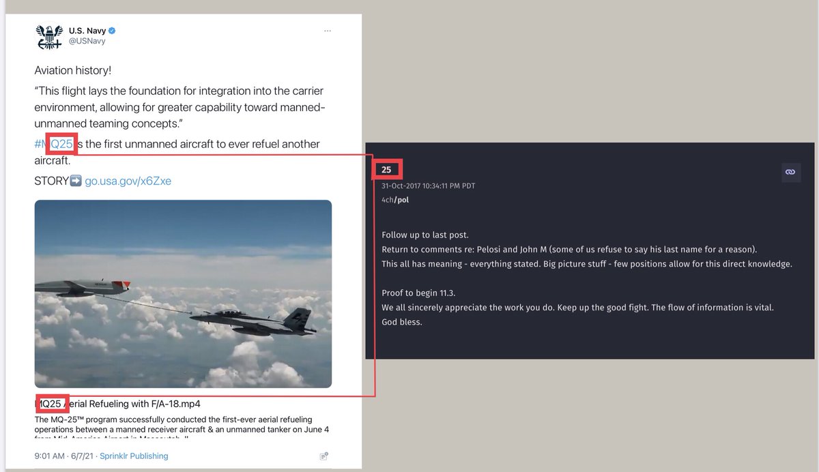Open the U.S. Navy profile avatar
The image size is (819, 472).
pos(50,36)
